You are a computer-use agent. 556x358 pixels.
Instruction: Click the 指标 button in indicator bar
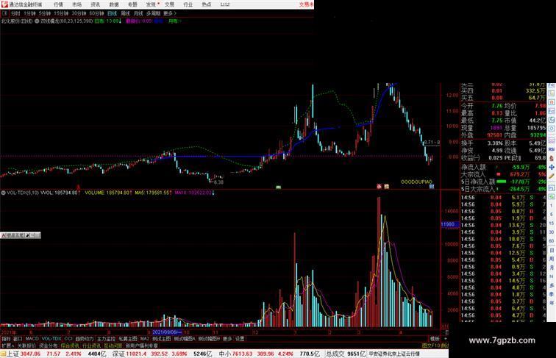coord(6,339)
